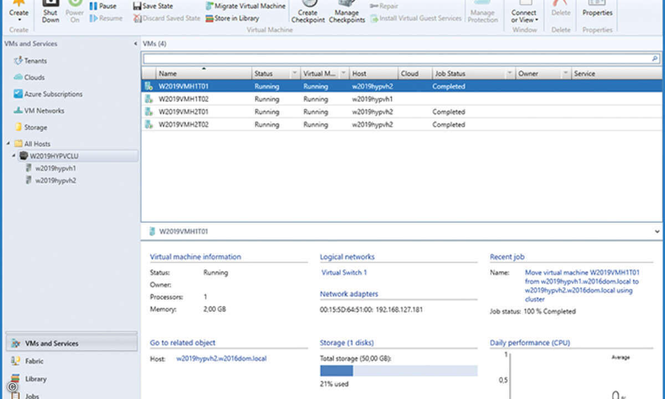The height and width of the screenshot is (399, 665).
Task: Open the Owner column filter dropdown
Action: coord(566,74)
